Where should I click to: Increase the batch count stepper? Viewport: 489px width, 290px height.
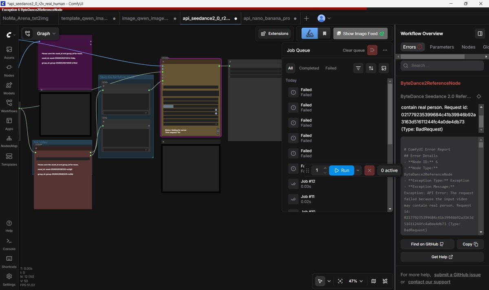pos(325,168)
